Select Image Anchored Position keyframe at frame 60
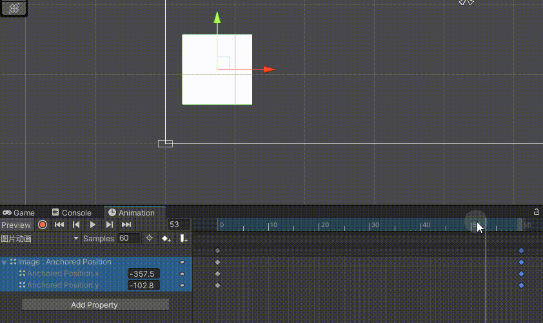Viewport: 543px width, 323px height. coord(521,263)
